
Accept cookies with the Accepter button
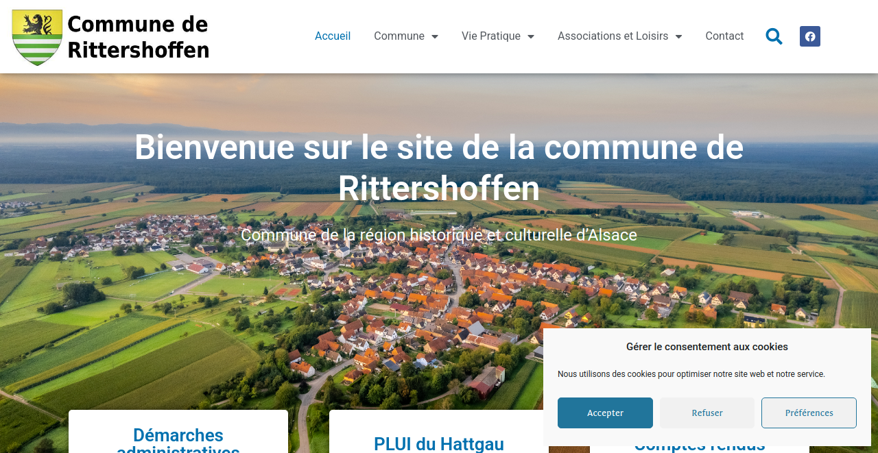point(605,413)
